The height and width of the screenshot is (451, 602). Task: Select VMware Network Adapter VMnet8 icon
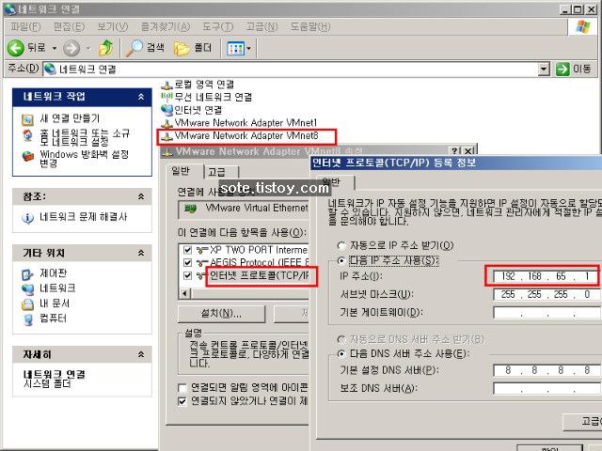[166, 135]
